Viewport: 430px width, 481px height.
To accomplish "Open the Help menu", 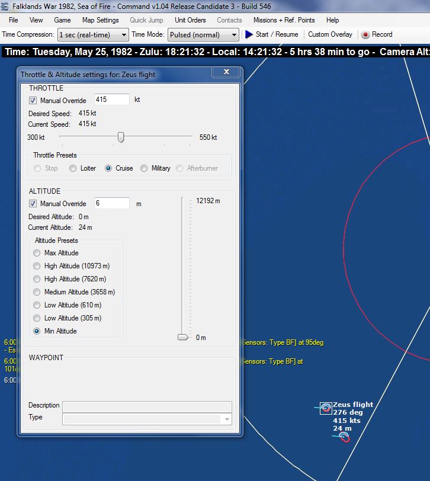I will (332, 20).
